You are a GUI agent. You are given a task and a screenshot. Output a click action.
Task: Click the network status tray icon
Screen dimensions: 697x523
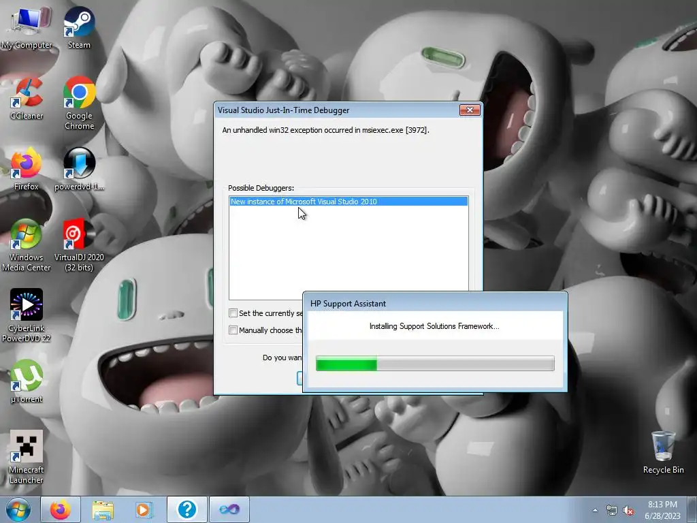(x=612, y=510)
